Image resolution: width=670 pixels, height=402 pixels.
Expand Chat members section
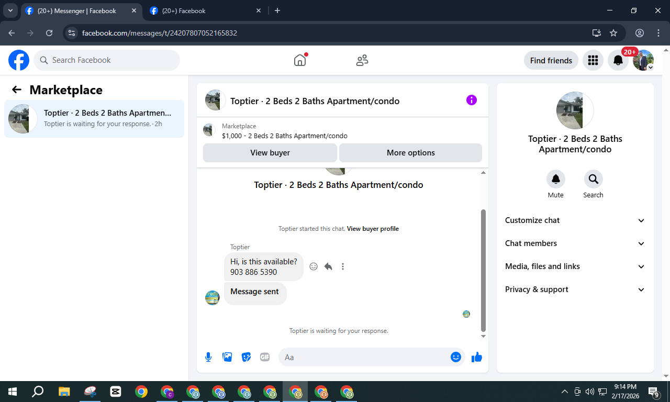(x=575, y=243)
